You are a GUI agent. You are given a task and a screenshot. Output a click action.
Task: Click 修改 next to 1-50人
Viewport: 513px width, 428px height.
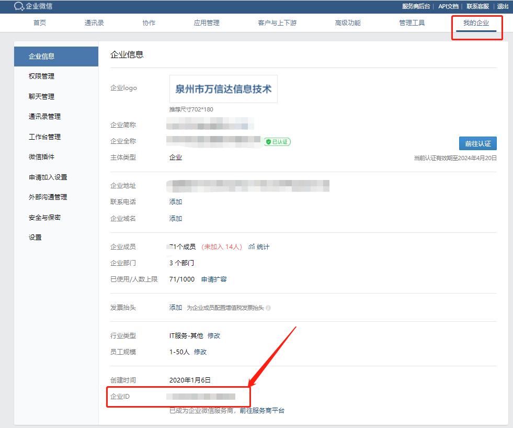click(200, 352)
